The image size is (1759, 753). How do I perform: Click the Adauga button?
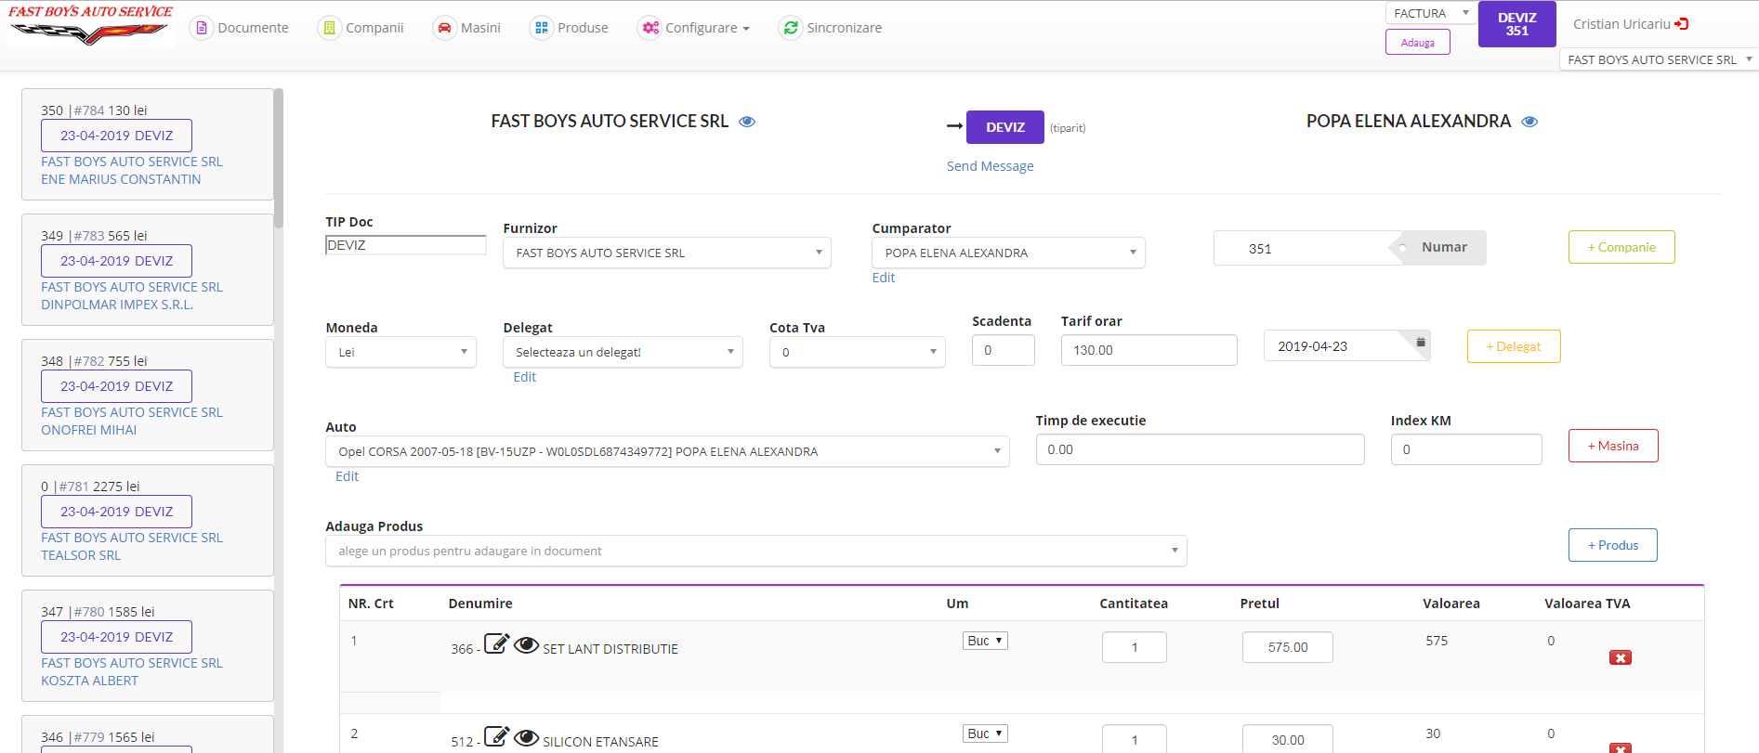pos(1418,42)
